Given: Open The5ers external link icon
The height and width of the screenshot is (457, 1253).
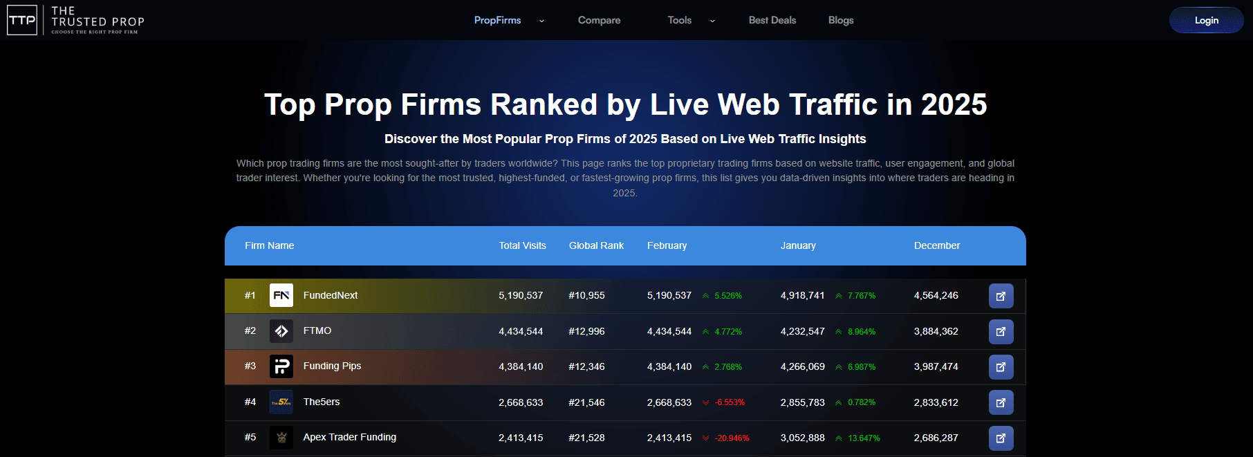Looking at the screenshot, I should [x=1001, y=402].
